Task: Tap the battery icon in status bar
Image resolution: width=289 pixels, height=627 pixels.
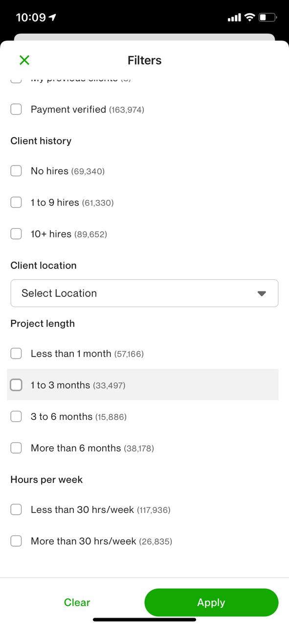Action: point(268,18)
